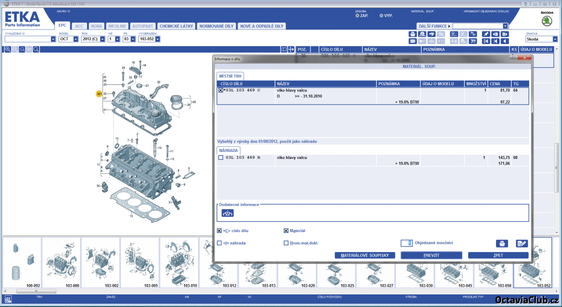
Task: Click the move/pan arrows icon above diagram
Action: click(291, 49)
